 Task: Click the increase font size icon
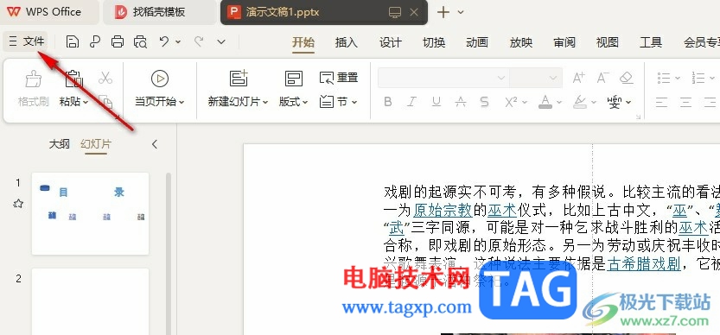click(x=578, y=78)
